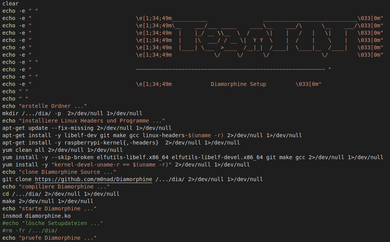Click the "installiere Linux Headers und Programme" string
This screenshot has width=390, height=242.
[92, 121]
